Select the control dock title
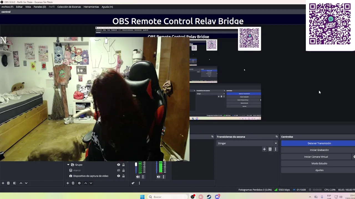This screenshot has width=355, height=199. (x=6, y=12)
